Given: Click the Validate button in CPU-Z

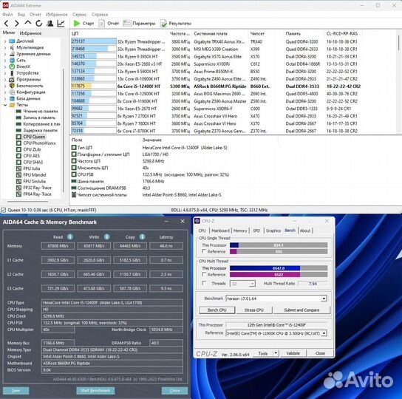Looking at the screenshot, I should [x=293, y=353].
